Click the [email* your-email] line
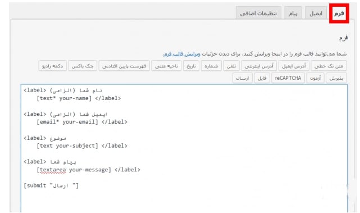360x213 pixels. (x=82, y=122)
